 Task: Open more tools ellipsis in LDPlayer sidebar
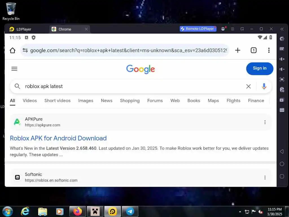(282, 110)
